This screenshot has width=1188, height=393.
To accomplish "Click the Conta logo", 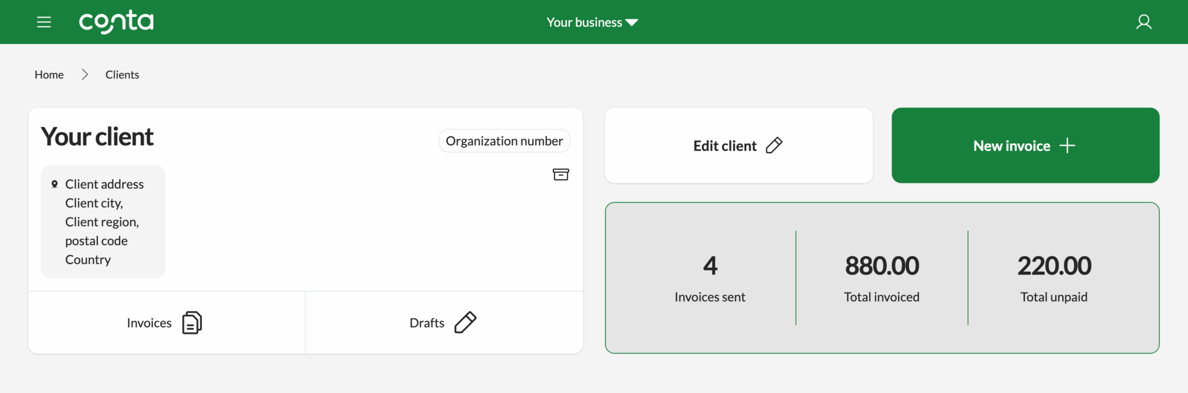I will pyautogui.click(x=116, y=21).
